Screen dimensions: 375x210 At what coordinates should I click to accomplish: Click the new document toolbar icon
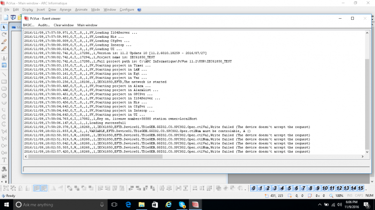[x=6, y=17]
